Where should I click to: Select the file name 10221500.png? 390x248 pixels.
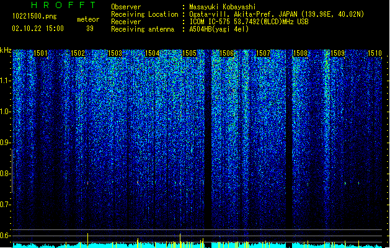(x=35, y=16)
